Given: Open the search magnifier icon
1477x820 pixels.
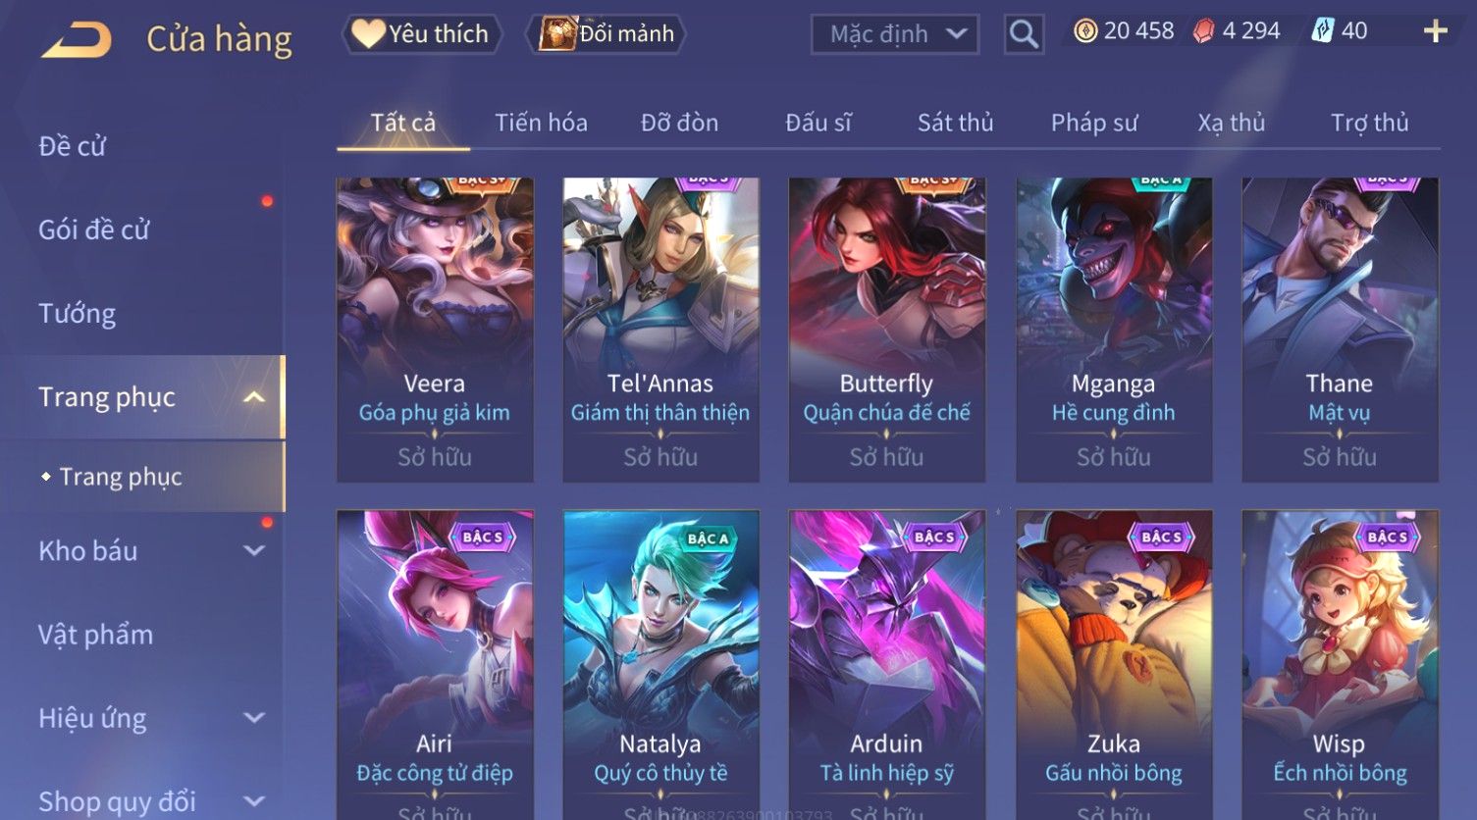Looking at the screenshot, I should (x=1024, y=34).
